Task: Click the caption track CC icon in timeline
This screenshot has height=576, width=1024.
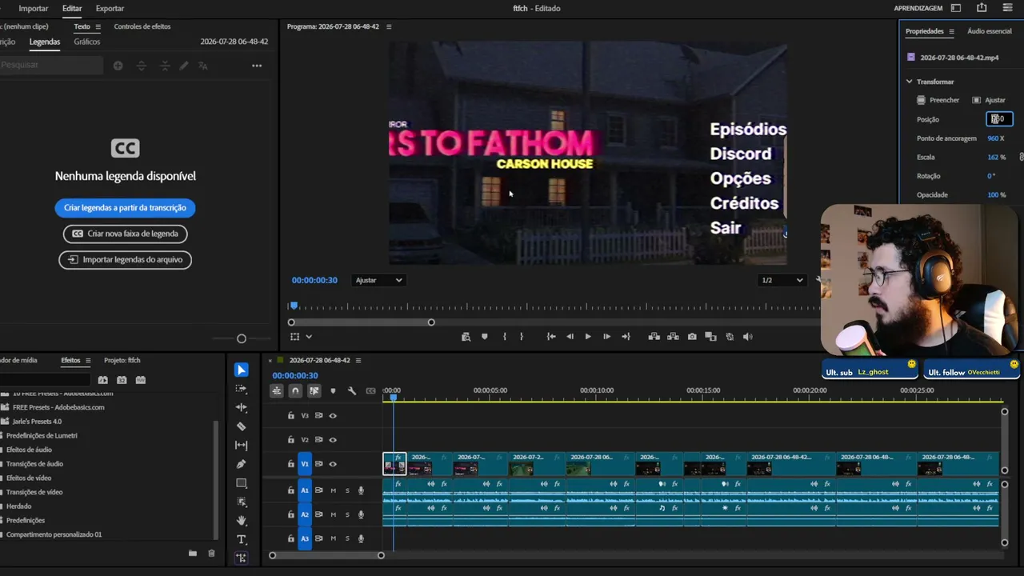Action: (x=370, y=391)
